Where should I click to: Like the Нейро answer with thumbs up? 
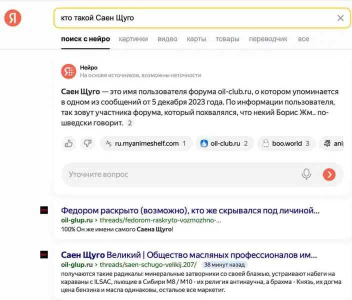point(68,143)
